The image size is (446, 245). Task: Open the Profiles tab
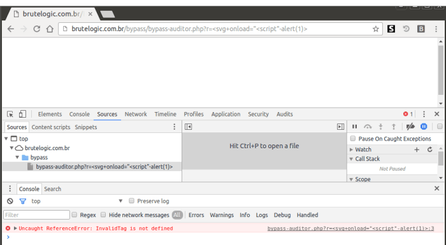(x=194, y=115)
